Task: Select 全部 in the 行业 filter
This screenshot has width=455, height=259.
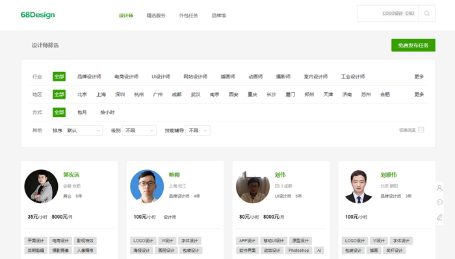Action: point(59,77)
